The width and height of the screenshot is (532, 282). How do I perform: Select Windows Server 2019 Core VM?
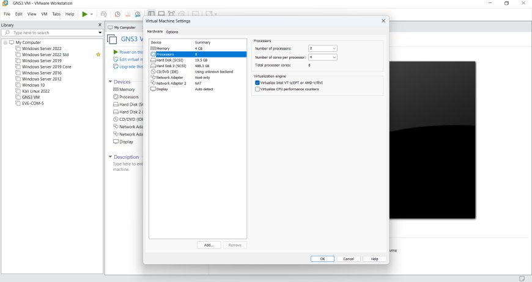tap(46, 67)
